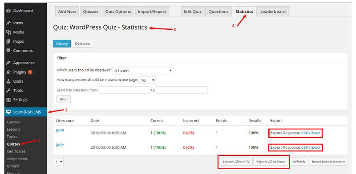The height and width of the screenshot is (174, 356).
Task: Switch to the Overview view button
Action: tap(82, 44)
